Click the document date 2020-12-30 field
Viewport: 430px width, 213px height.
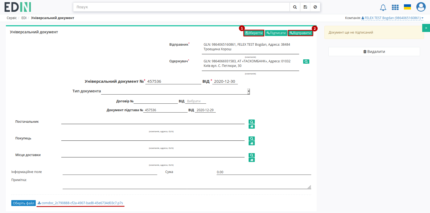(x=225, y=81)
